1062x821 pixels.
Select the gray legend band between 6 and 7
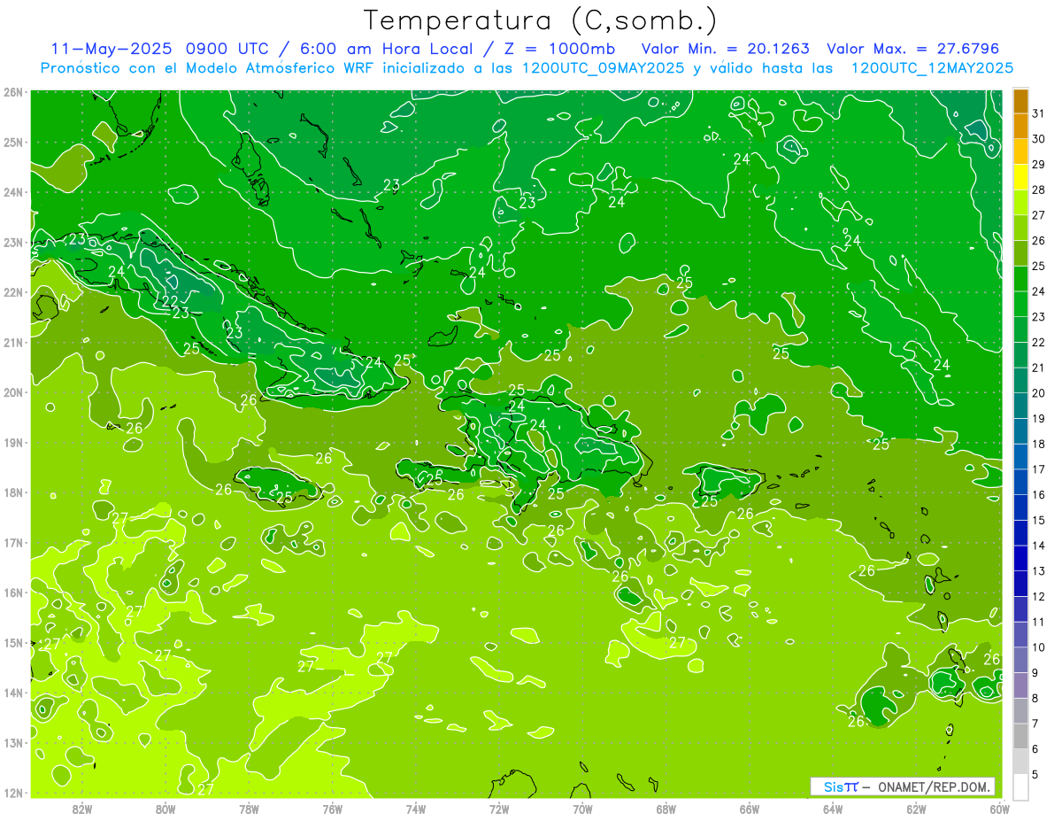1020,737
